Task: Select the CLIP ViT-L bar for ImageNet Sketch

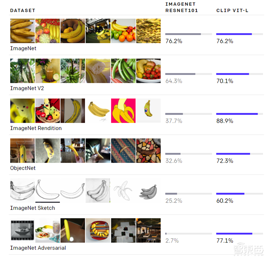Action: click(x=239, y=194)
